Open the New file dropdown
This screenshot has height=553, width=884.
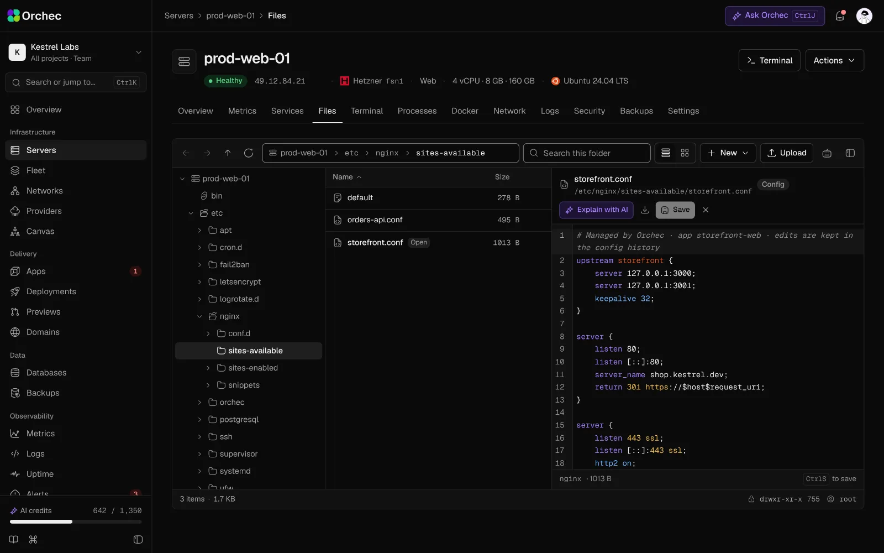(x=728, y=153)
